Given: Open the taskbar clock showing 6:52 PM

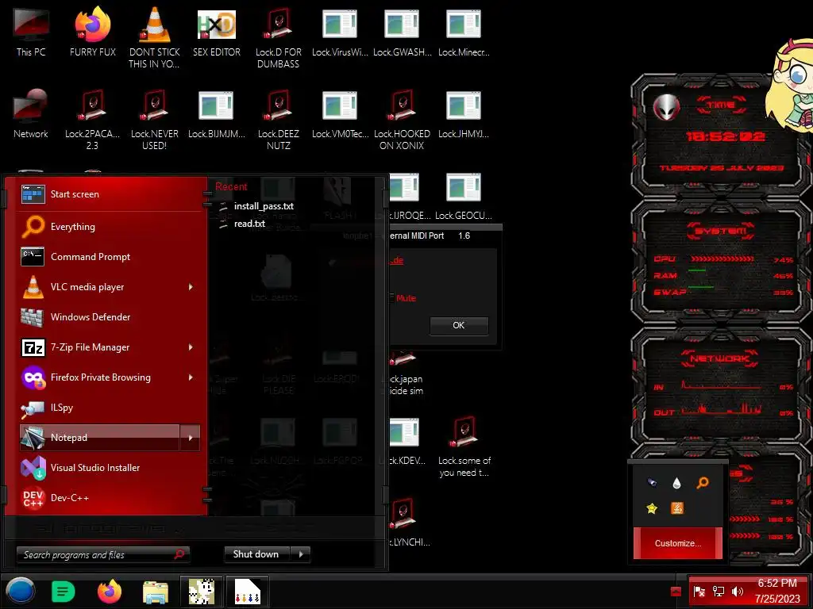Looking at the screenshot, I should 776,591.
